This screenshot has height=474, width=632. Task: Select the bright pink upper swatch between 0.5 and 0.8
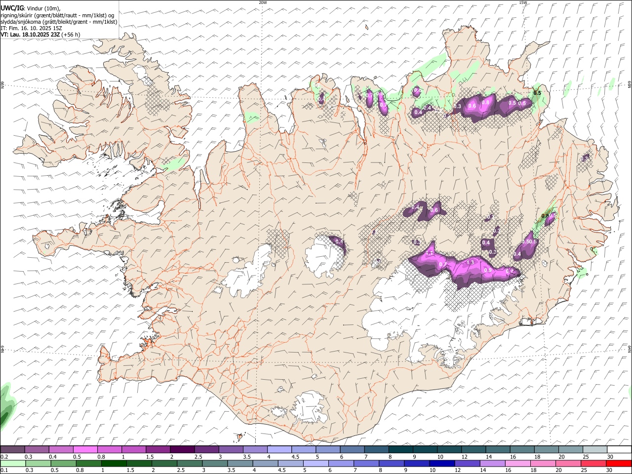tap(85, 449)
